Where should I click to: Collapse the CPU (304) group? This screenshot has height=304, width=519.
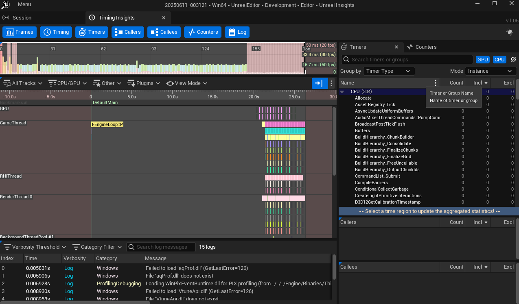click(342, 92)
